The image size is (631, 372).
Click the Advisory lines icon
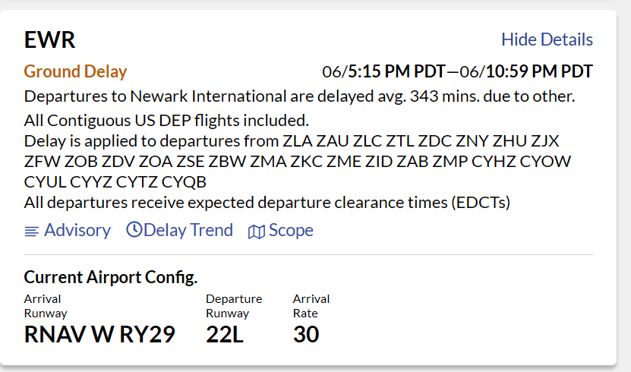[x=31, y=231]
